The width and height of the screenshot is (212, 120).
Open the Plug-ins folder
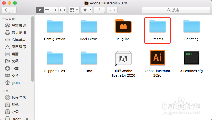pyautogui.click(x=123, y=26)
